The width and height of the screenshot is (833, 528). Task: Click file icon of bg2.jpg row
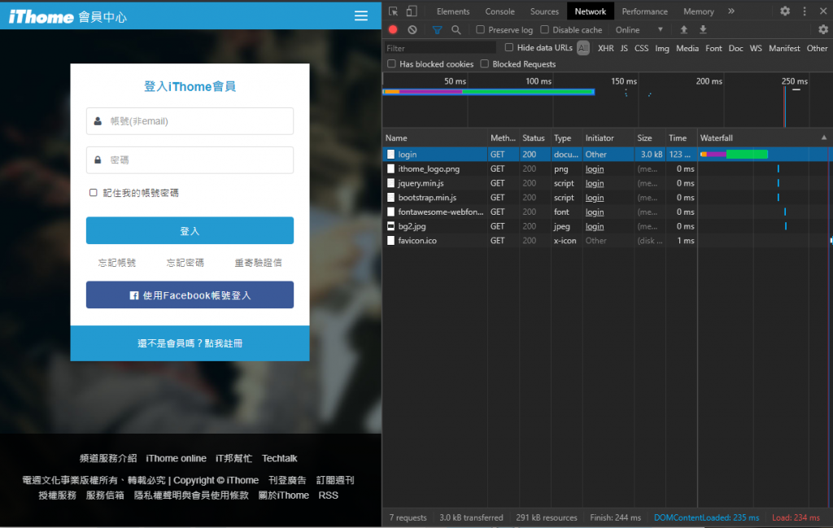point(391,226)
